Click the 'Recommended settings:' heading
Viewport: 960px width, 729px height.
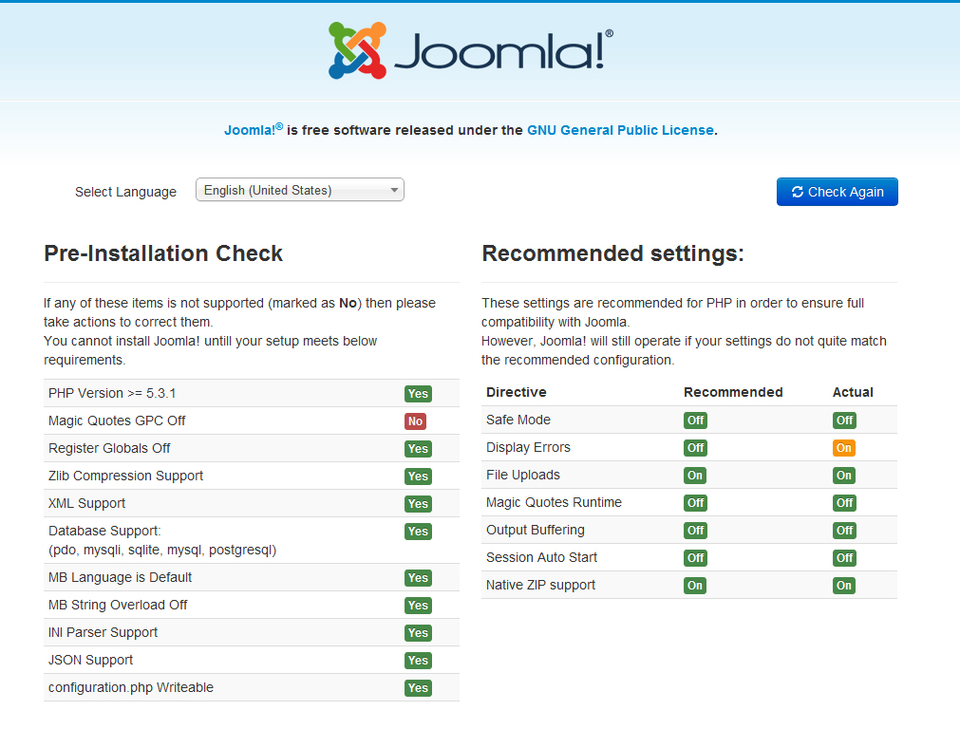pyautogui.click(x=612, y=253)
